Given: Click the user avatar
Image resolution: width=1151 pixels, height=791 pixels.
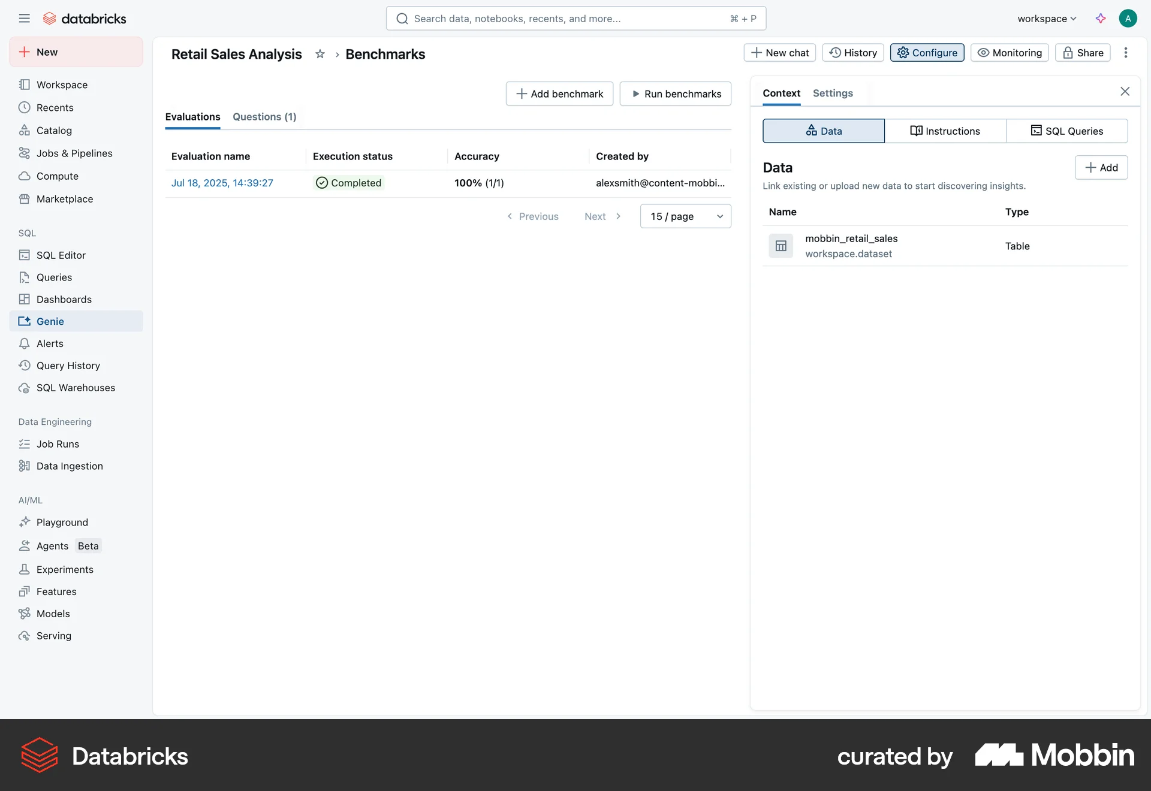Looking at the screenshot, I should click(1128, 18).
